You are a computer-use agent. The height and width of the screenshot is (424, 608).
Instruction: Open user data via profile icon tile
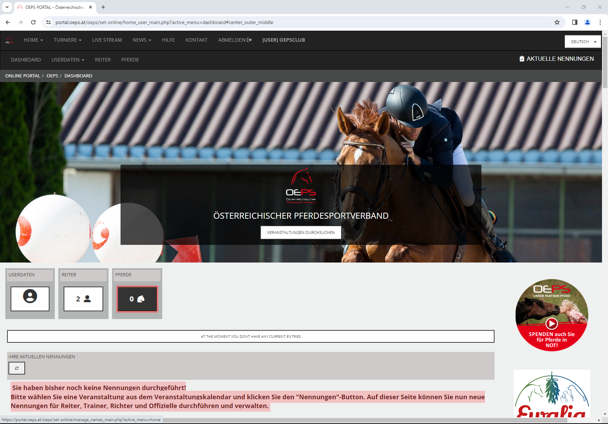pyautogui.click(x=30, y=299)
